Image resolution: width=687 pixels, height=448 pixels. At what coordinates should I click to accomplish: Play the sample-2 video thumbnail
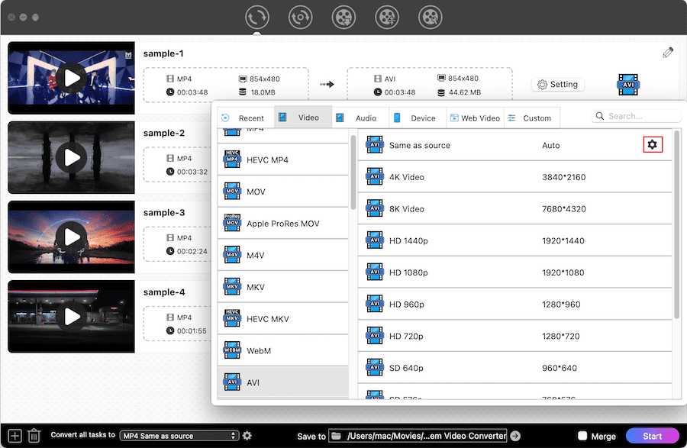point(72,158)
